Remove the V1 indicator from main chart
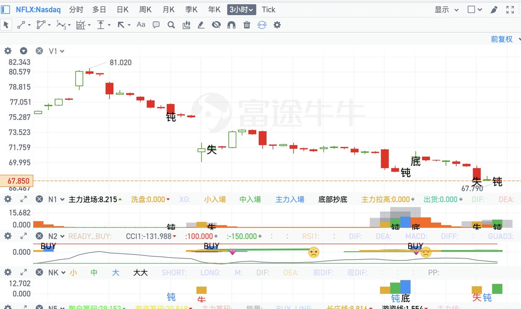 tap(39, 51)
